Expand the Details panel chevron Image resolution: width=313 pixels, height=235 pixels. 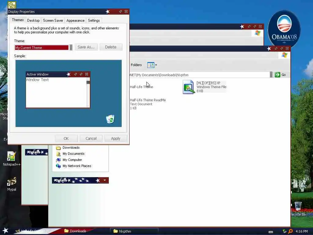click(105, 180)
